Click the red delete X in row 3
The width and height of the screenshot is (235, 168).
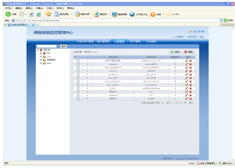pos(191,68)
